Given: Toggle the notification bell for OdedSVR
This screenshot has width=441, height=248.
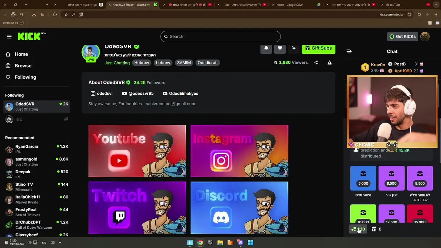Looking at the screenshot, I should pos(266,48).
